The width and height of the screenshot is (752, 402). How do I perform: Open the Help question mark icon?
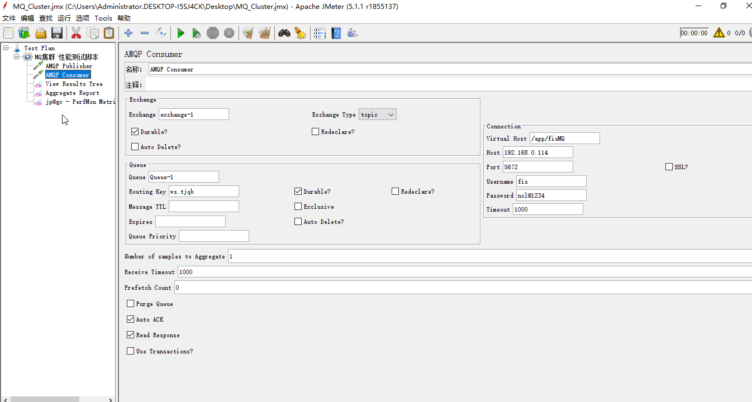336,33
